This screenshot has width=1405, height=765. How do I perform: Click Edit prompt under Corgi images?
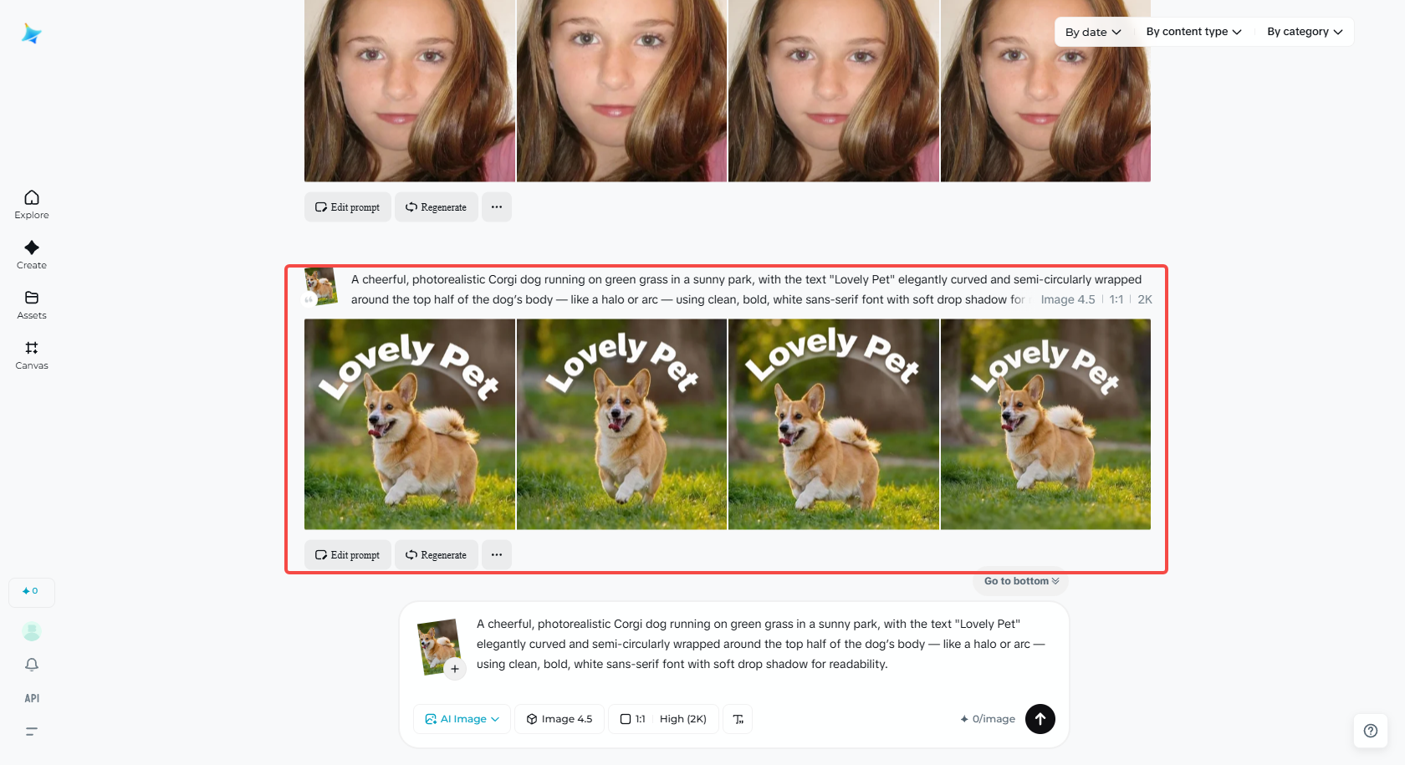[x=348, y=555]
